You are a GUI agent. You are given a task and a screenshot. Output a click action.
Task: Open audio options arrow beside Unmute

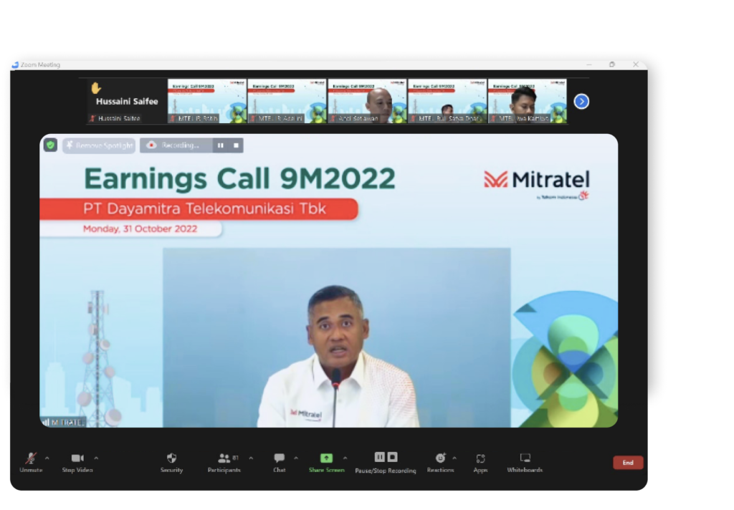[47, 458]
